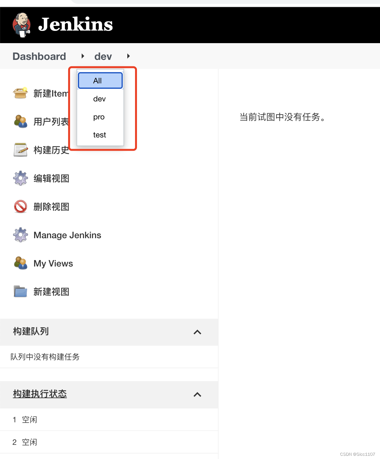Click the new item box icon
Image resolution: width=380 pixels, height=459 pixels.
(x=21, y=93)
